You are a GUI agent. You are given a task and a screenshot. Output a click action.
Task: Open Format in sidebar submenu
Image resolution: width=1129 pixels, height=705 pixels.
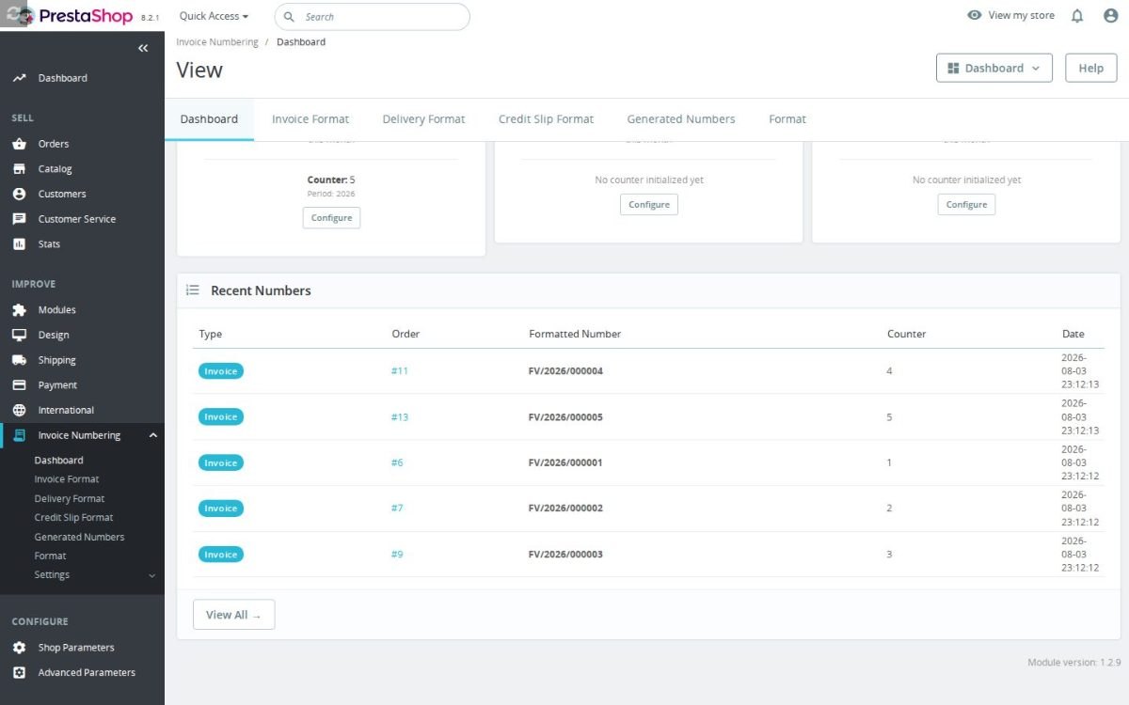tap(50, 556)
